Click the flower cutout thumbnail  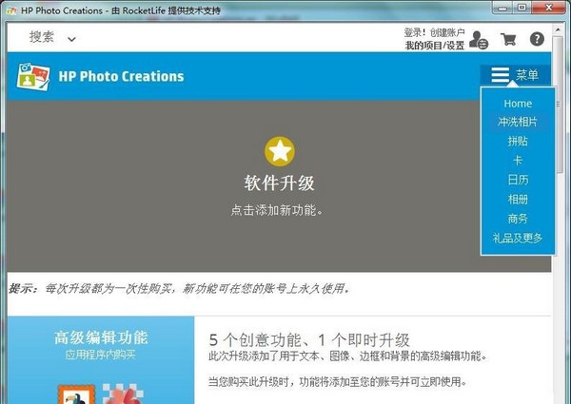point(123,394)
